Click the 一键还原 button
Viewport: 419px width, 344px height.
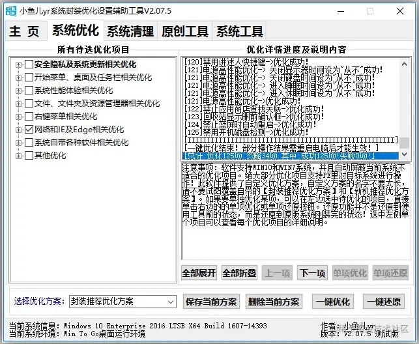click(x=384, y=302)
